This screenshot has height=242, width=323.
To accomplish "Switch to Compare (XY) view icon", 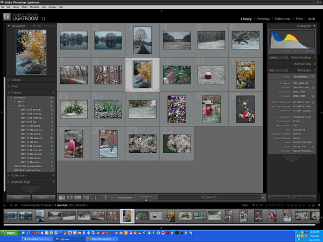I will 78,197.
